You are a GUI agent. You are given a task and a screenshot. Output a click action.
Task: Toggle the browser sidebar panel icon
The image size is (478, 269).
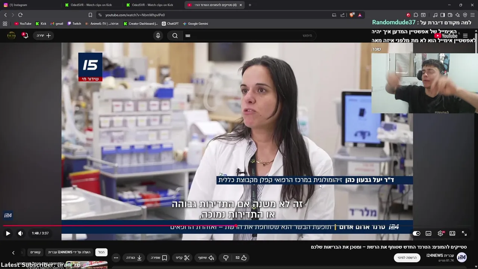coord(443,15)
